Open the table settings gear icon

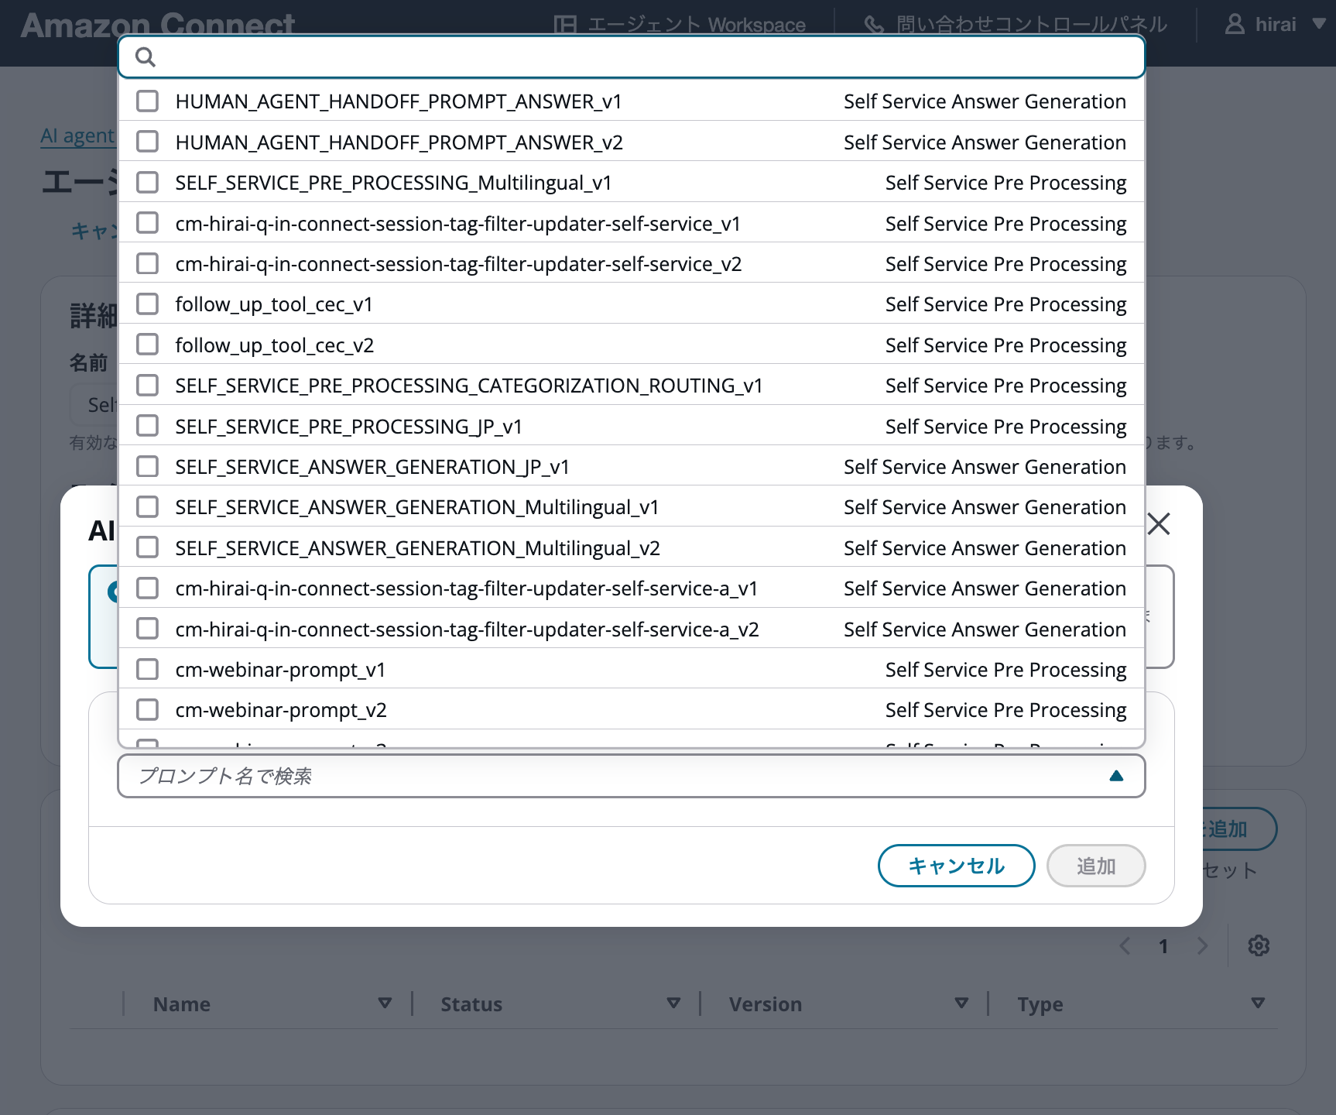[1259, 945]
